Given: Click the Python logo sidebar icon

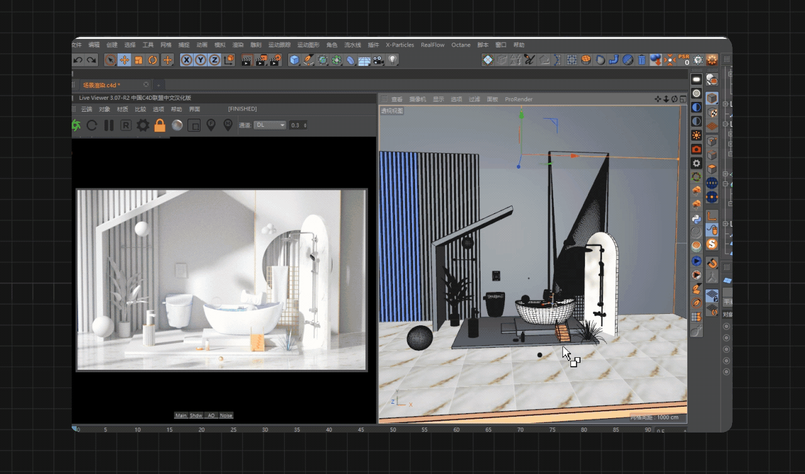Looking at the screenshot, I should (697, 219).
